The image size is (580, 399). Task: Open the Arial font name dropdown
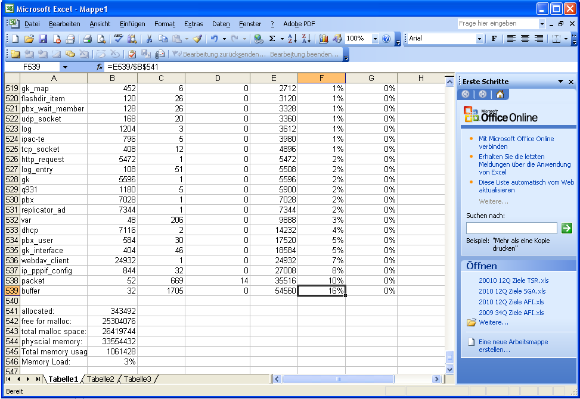479,39
